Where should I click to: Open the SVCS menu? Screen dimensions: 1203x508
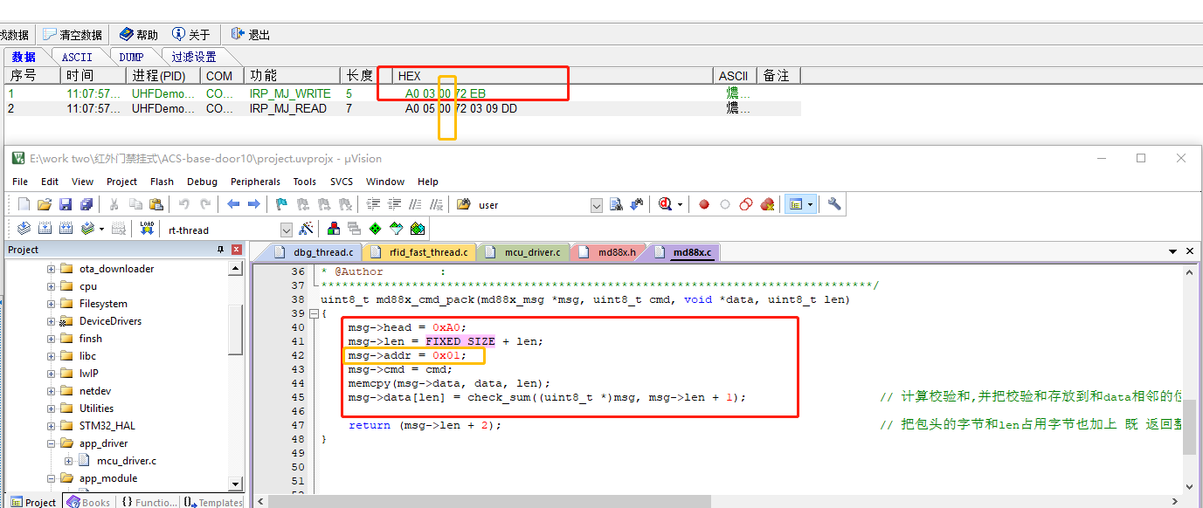click(342, 182)
